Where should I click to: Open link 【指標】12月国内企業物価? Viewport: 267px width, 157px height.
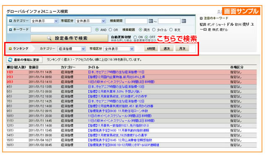coord(116,77)
